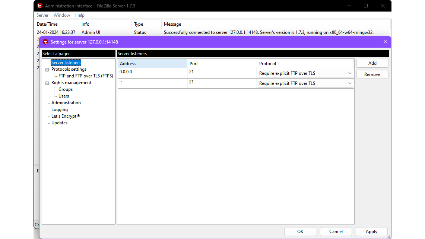Click the 'Admin UI' log entry
Image resolution: width=425 pixels, height=239 pixels.
91,32
